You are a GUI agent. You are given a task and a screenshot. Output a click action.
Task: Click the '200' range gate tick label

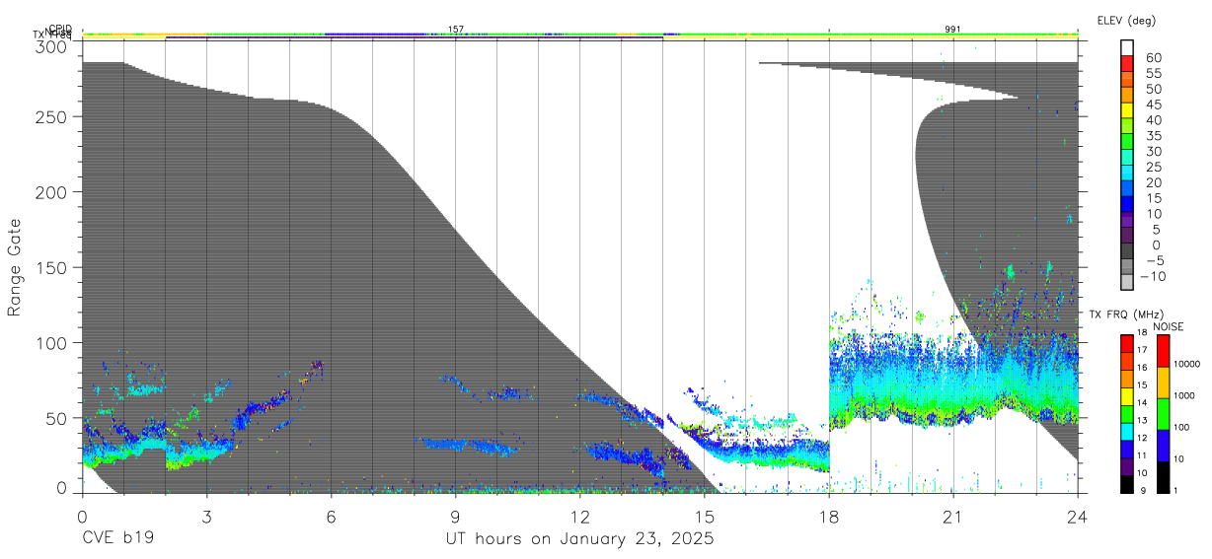tap(51, 192)
